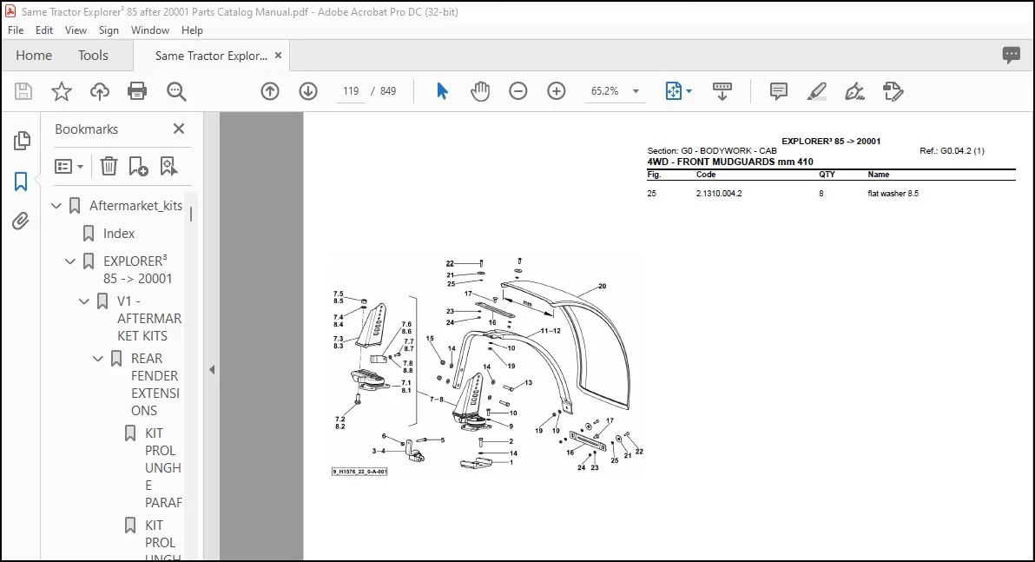Select the first KIT PROLUNGHE PARAF bookmark

pyautogui.click(x=163, y=467)
